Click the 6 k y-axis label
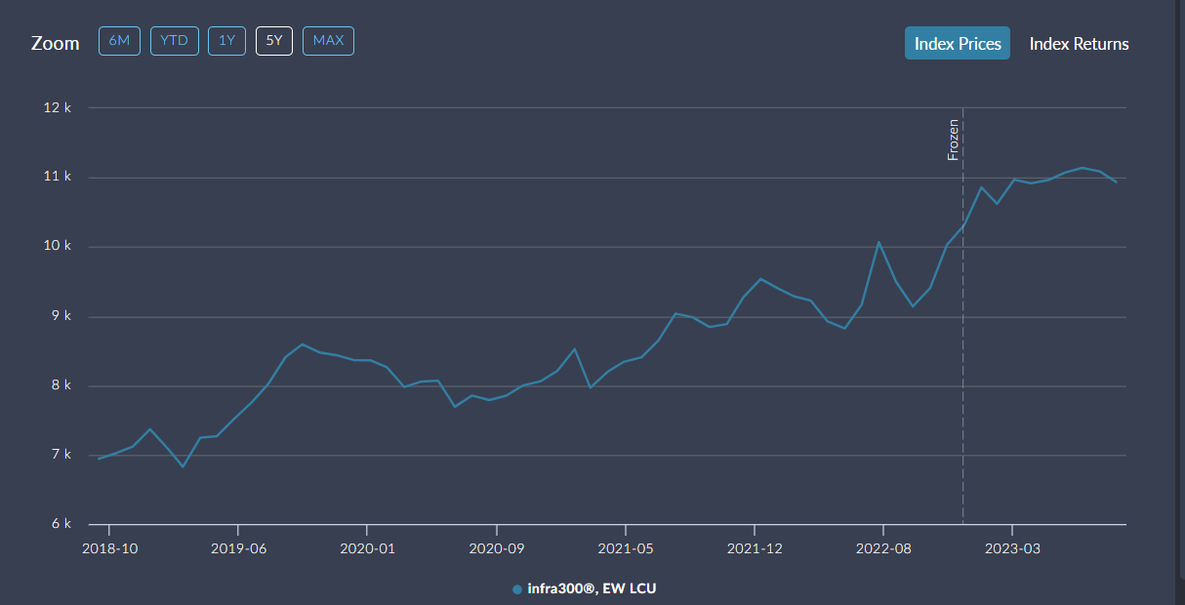1185x605 pixels. click(x=61, y=524)
